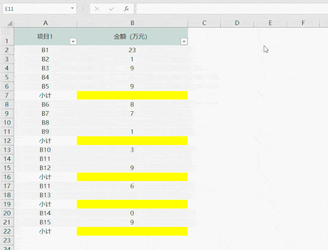The width and height of the screenshot is (328, 250).
Task: Open Insert Function via the fx icon
Action: [126, 9]
